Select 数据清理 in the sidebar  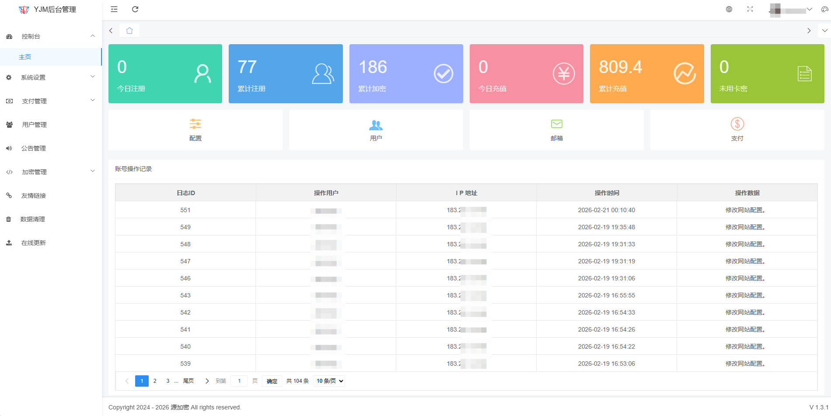point(33,219)
